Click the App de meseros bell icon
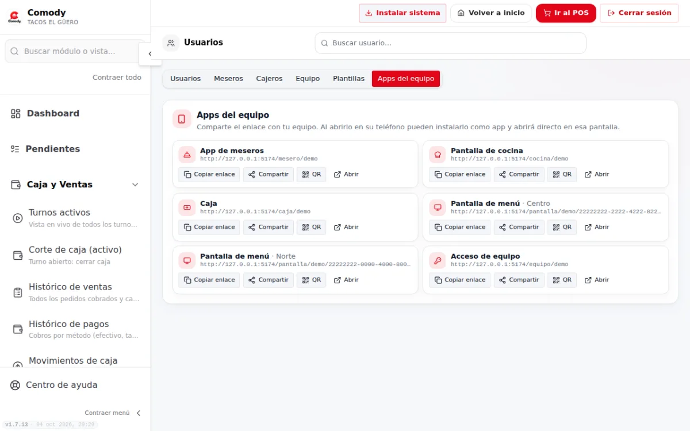Screen dimensions: 690x431 [187, 155]
